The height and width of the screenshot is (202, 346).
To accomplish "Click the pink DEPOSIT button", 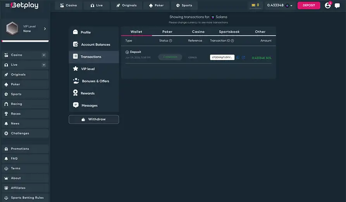I will tap(309, 5).
